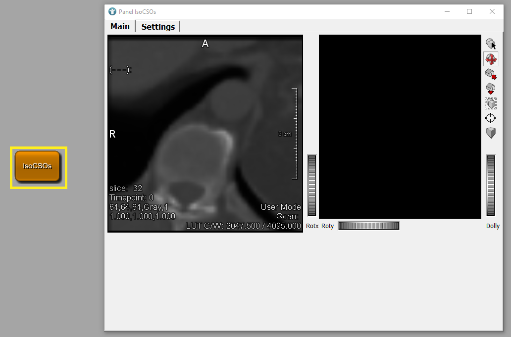The image size is (511, 337).
Task: Click the set home position icon
Action: (x=491, y=89)
